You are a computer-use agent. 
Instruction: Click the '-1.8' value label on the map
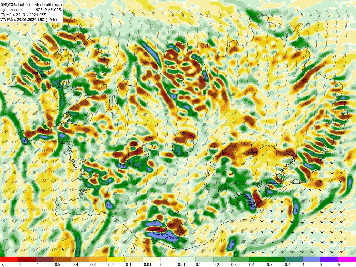[41, 130]
